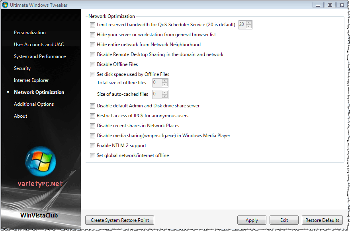The height and width of the screenshot is (231, 350).
Task: Tick Hide entire network from Network Neighborhood
Action: click(92, 45)
